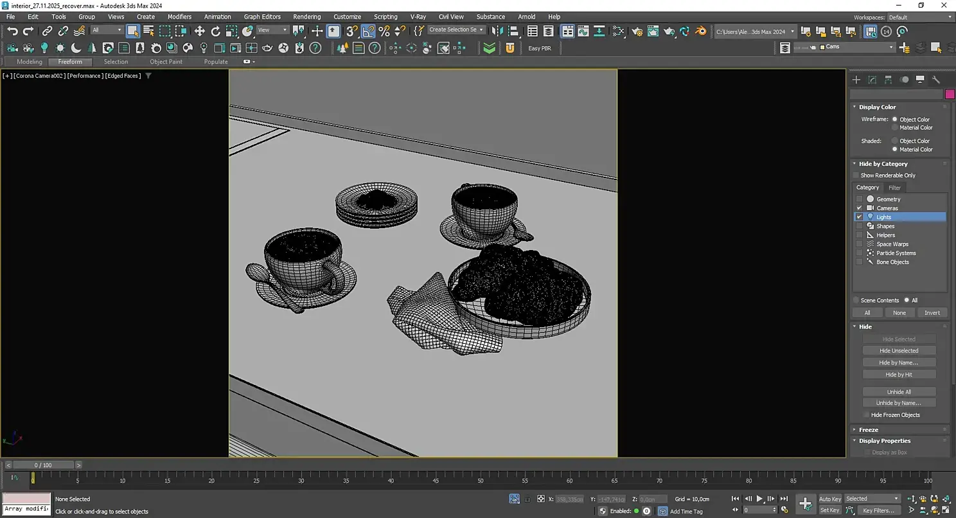Activate the Rotate tool
The image size is (956, 518).
(215, 31)
